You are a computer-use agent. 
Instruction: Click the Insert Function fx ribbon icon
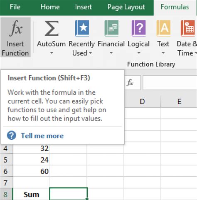tap(16, 28)
